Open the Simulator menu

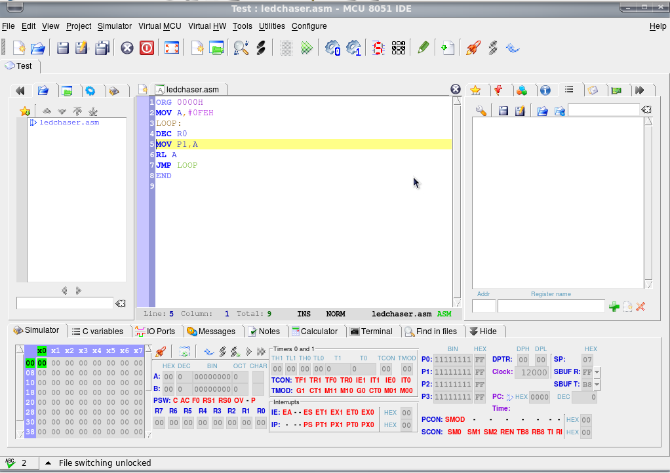tap(115, 26)
